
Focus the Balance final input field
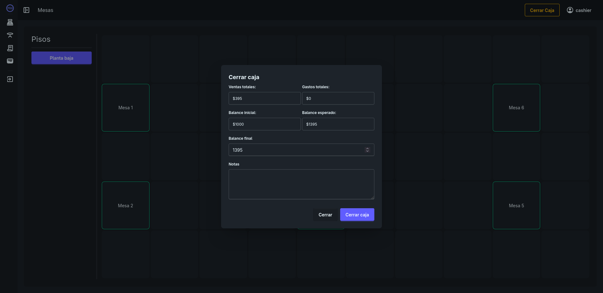(295, 150)
